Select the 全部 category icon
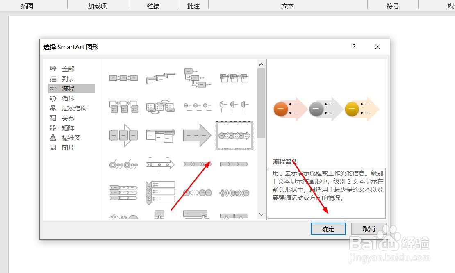This screenshot has width=455, height=273. pos(53,69)
